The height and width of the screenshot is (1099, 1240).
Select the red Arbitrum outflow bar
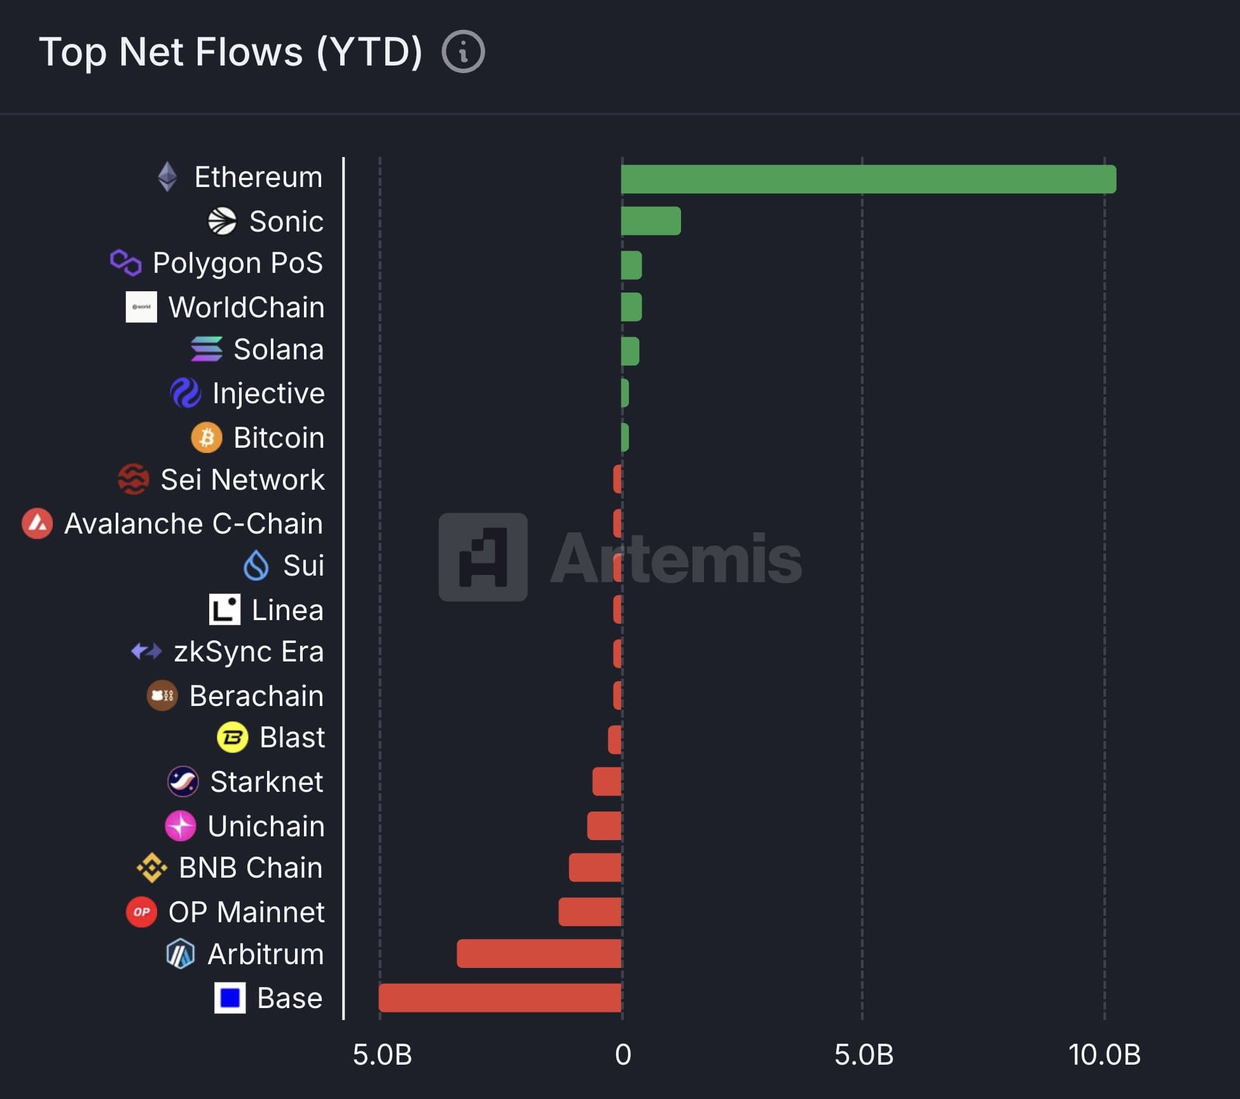(x=539, y=953)
